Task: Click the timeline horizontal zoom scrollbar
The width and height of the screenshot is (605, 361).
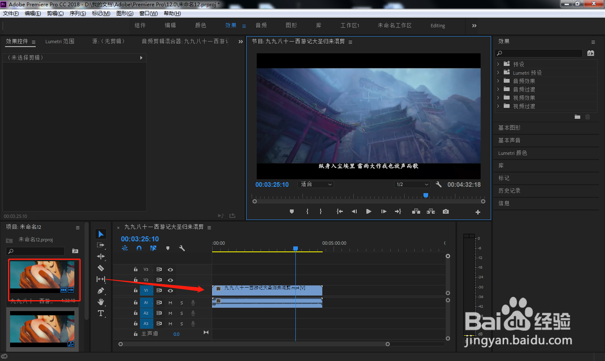Action: point(254,344)
